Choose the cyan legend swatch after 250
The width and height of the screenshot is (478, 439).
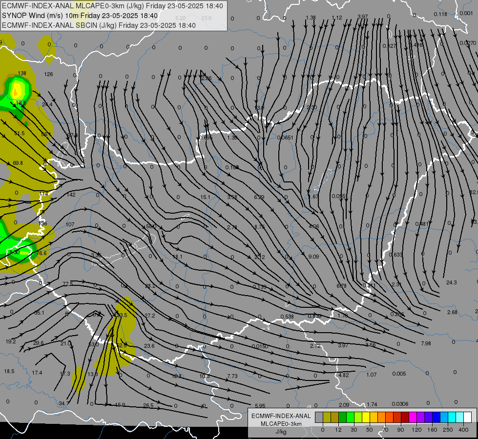[x=452, y=418]
